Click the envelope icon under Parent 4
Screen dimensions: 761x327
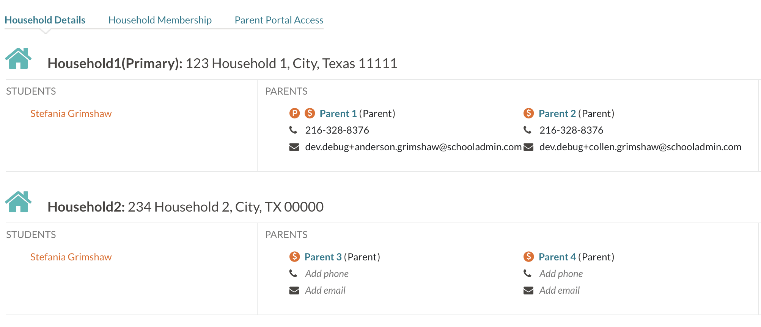[x=528, y=290]
